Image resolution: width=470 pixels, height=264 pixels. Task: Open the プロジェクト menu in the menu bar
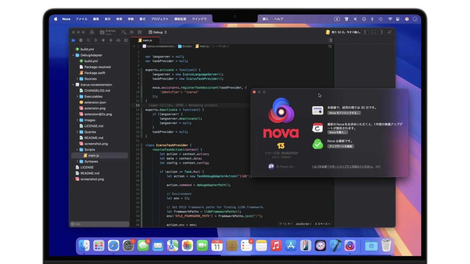[x=160, y=19]
